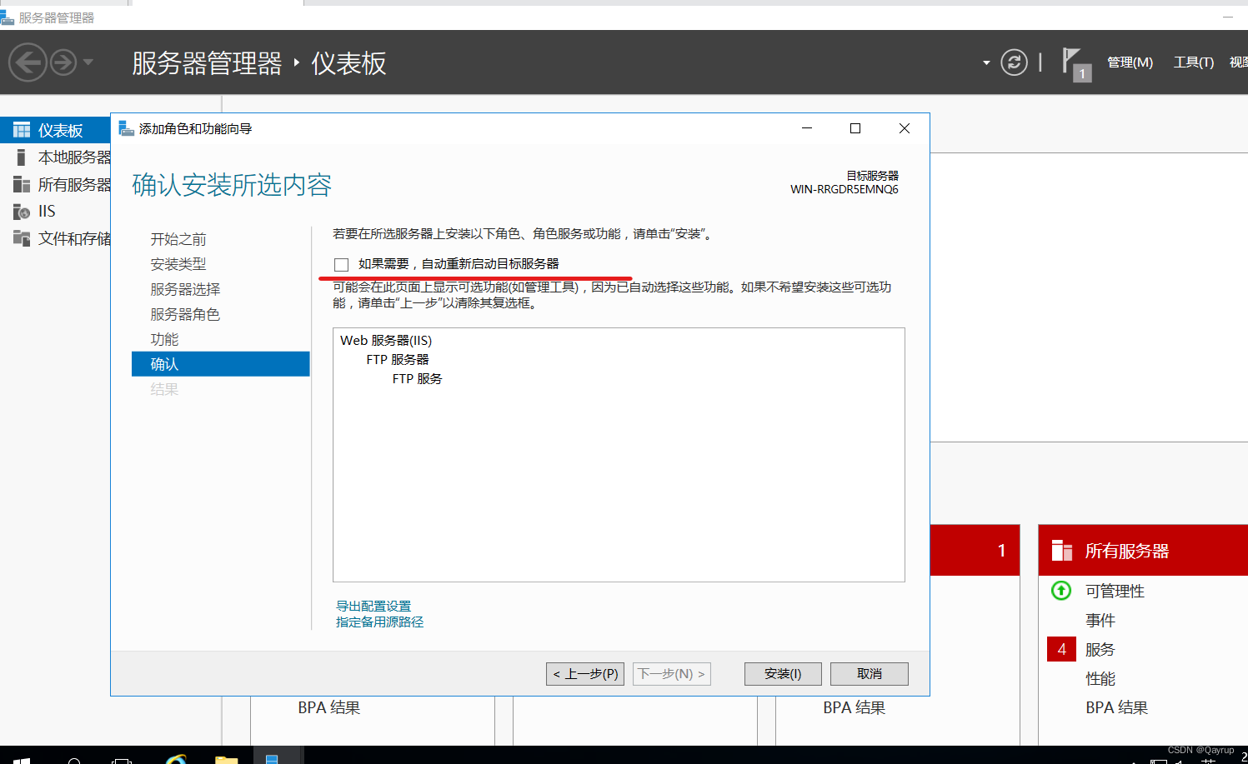Screen dimensions: 1248x764
Task: Open the 工具(T) menu
Action: click(x=1193, y=62)
